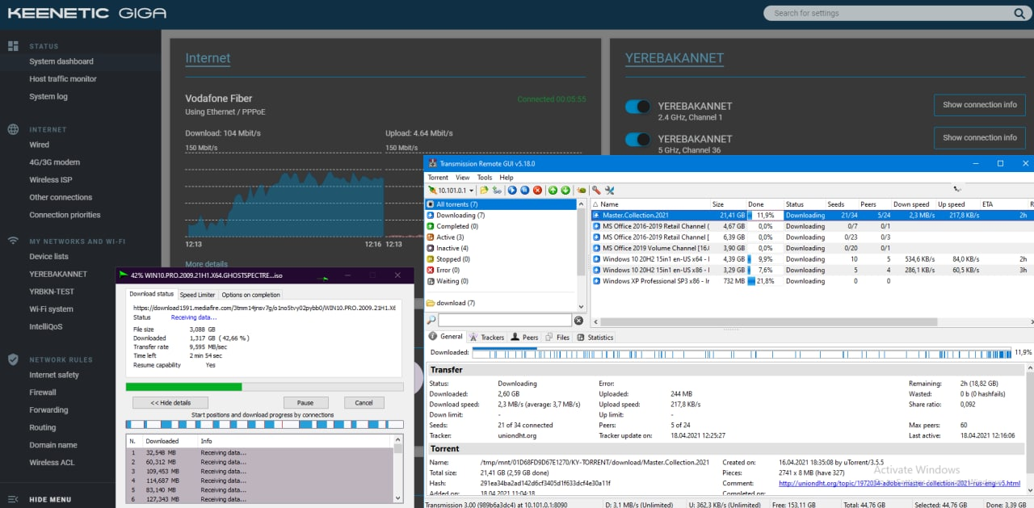The width and height of the screenshot is (1034, 508).
Task: Click the connections segment progress bar
Action: pos(264,425)
